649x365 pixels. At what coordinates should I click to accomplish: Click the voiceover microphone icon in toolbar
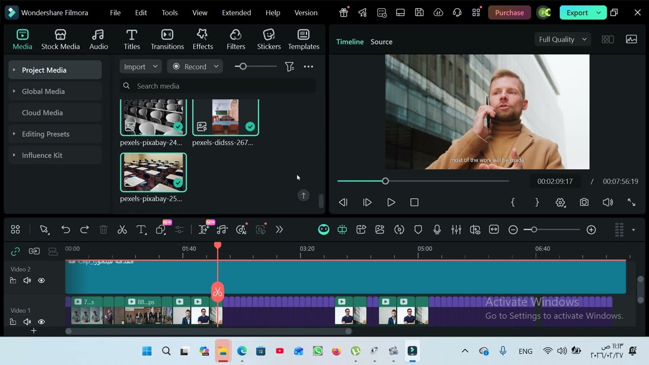tap(437, 230)
